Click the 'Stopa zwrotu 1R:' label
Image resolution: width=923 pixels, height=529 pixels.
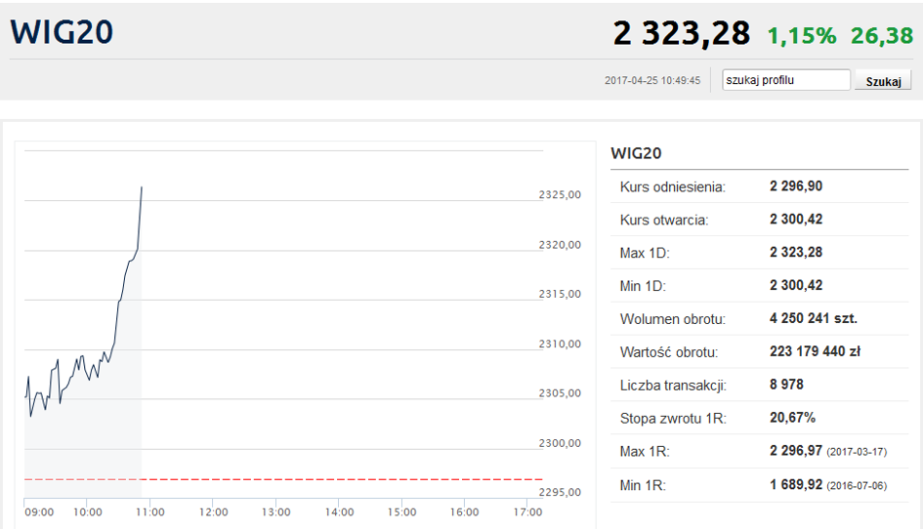(x=673, y=419)
